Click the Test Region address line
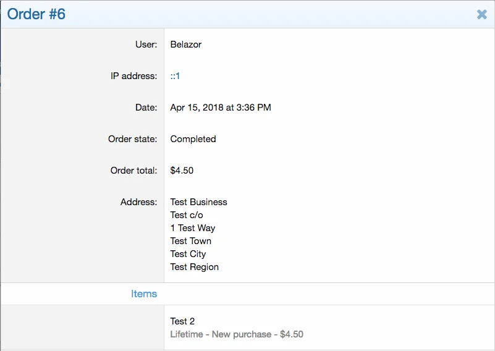The height and width of the screenshot is (351, 495). [x=194, y=267]
